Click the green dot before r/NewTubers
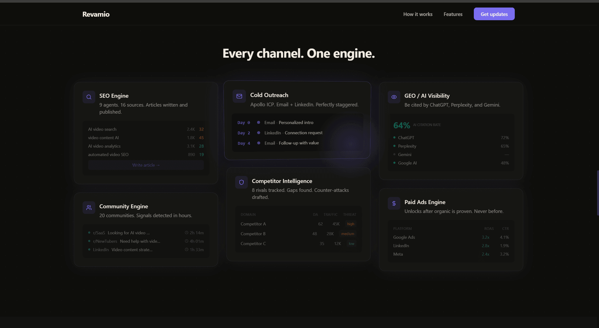 tap(89, 241)
